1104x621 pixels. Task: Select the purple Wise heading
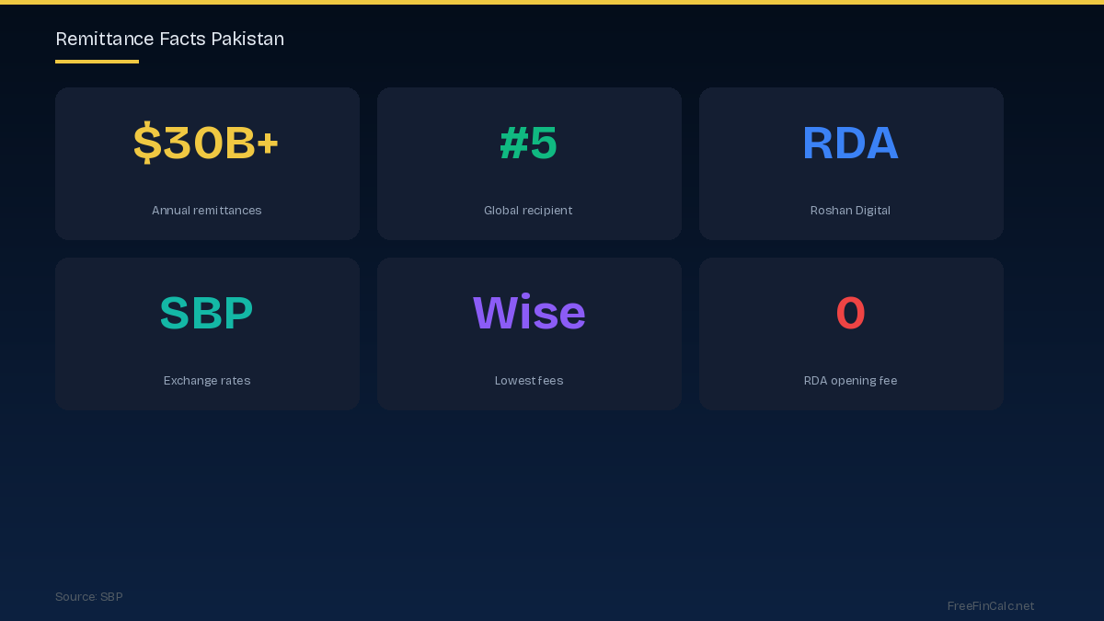529,314
